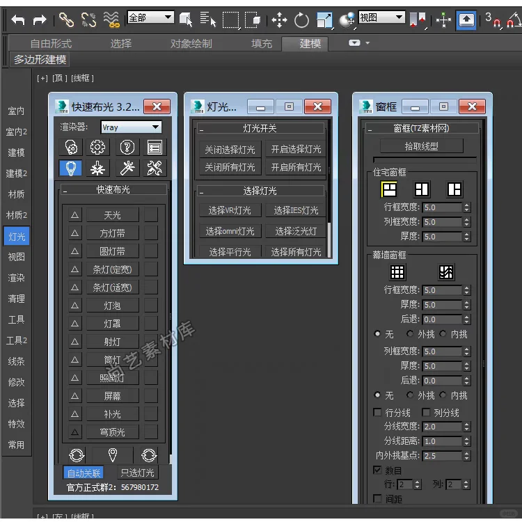522x522 pixels.
Task: Choose the Unlink selection tool
Action: [x=88, y=19]
